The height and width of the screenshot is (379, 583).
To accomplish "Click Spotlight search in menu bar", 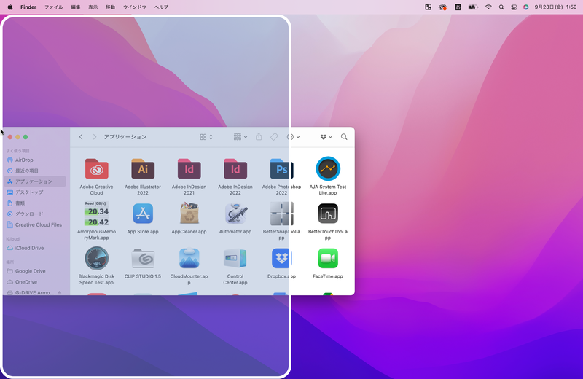I will [x=501, y=7].
